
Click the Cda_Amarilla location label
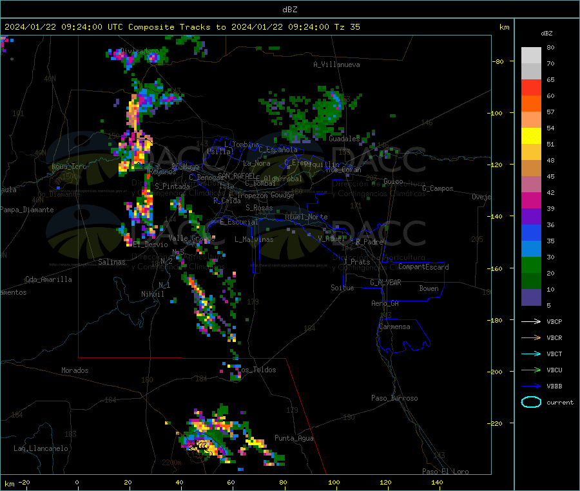point(48,279)
